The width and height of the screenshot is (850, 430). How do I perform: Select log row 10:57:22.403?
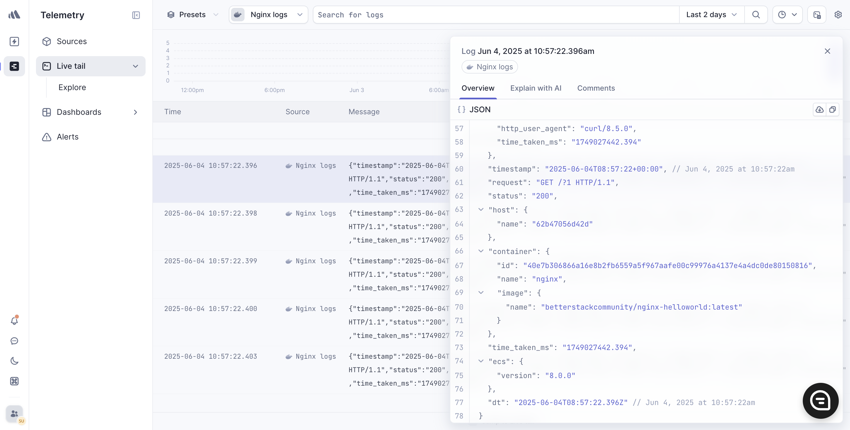click(301, 370)
